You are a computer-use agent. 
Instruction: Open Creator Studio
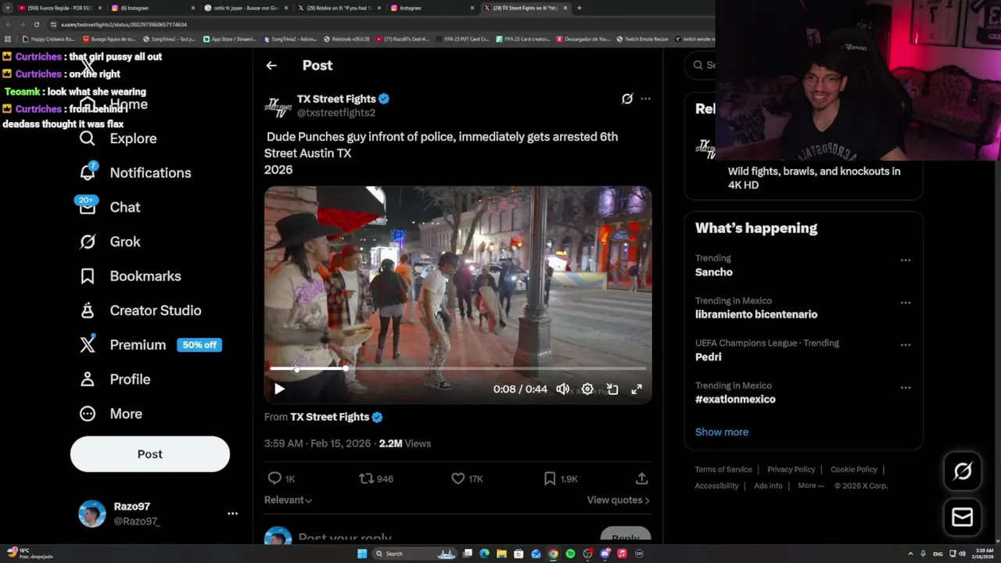[x=140, y=310]
